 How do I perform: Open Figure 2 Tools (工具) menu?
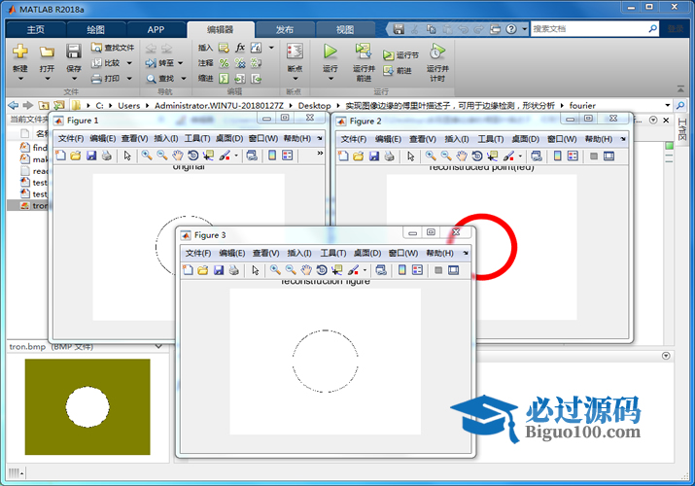[x=491, y=139]
